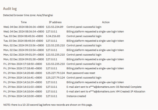Click 125.227.79.124 in the 14:16:41 login row
This screenshot has height=110, width=158.
pos(55,78)
